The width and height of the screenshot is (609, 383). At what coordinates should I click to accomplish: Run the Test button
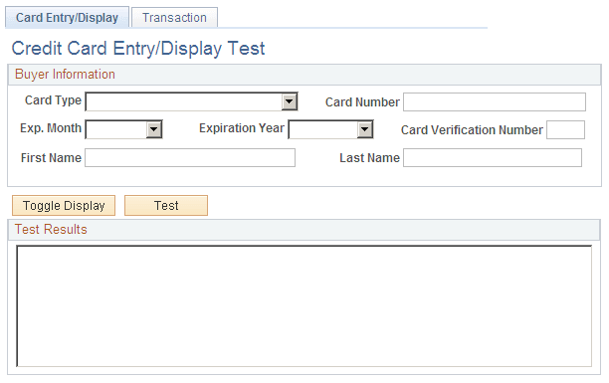pyautogui.click(x=166, y=206)
